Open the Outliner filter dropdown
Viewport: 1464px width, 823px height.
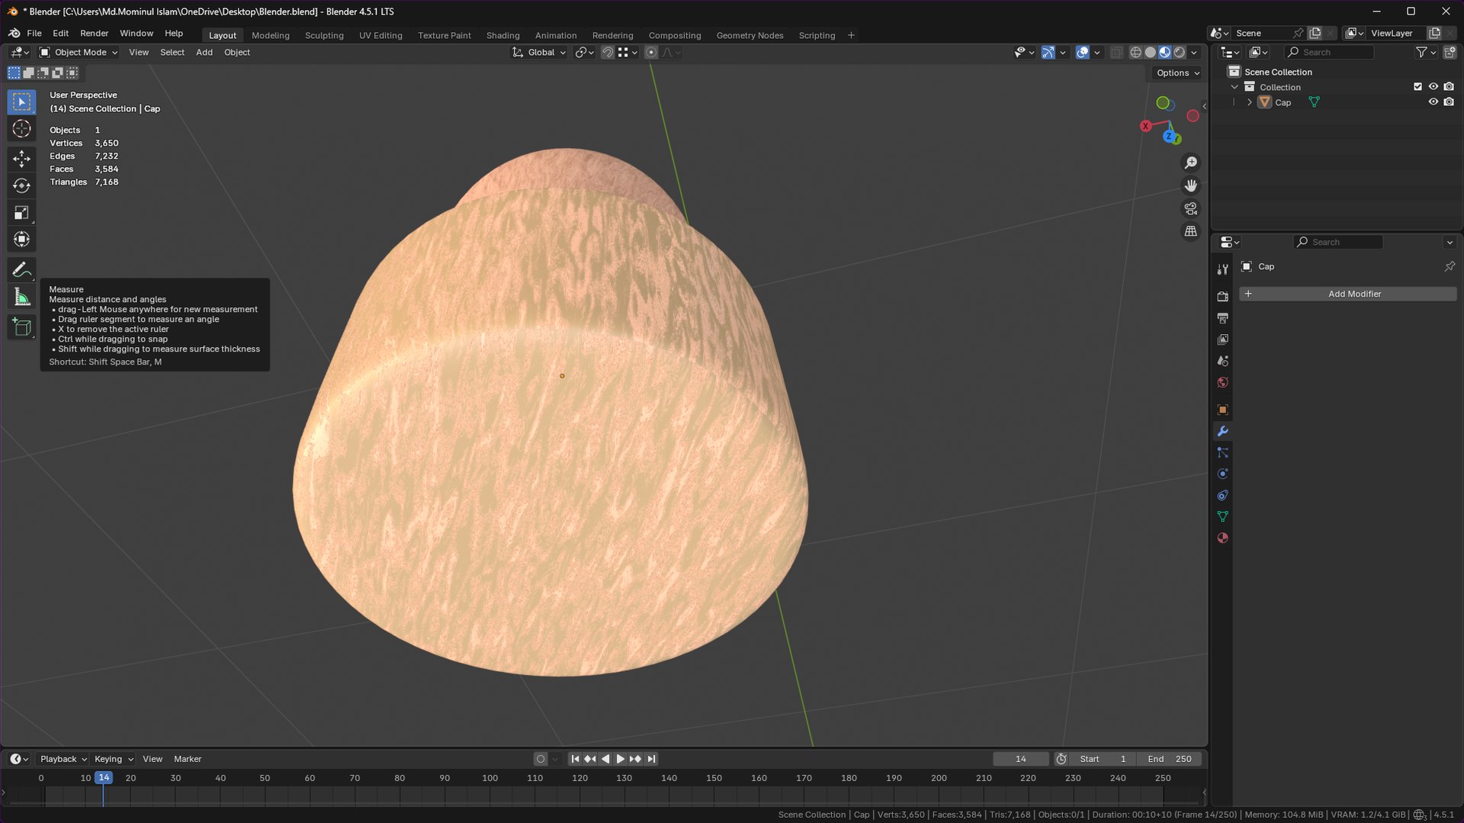point(1425,52)
